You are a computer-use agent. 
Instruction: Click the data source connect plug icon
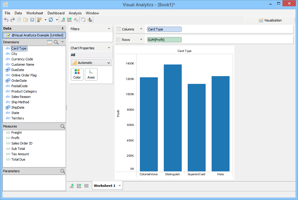(x=39, y=20)
